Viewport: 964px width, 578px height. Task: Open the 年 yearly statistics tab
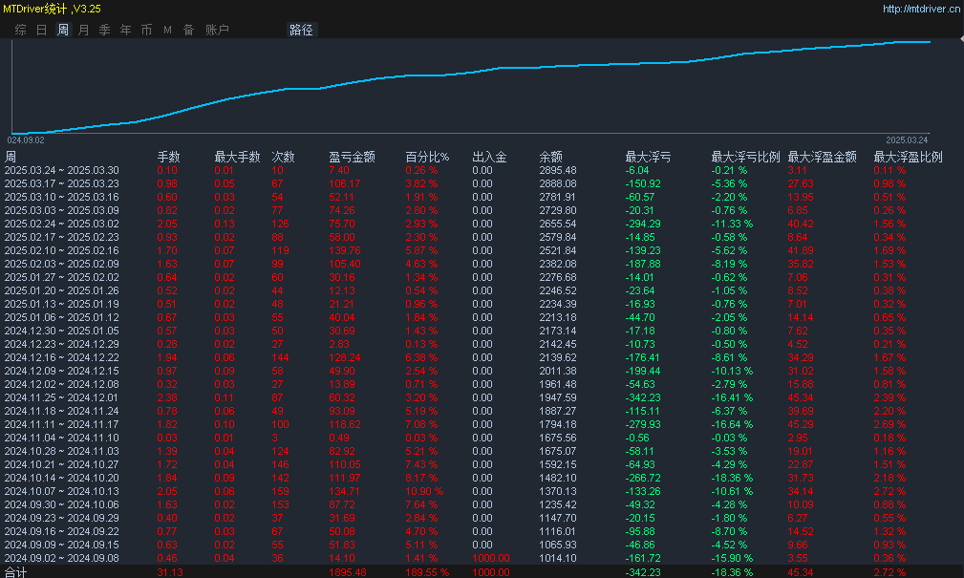(x=125, y=29)
